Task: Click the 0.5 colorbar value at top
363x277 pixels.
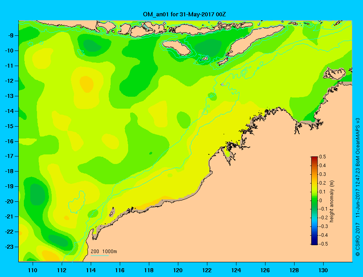Action: [323, 157]
